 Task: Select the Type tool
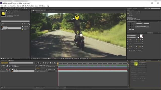[x=20, y=8]
